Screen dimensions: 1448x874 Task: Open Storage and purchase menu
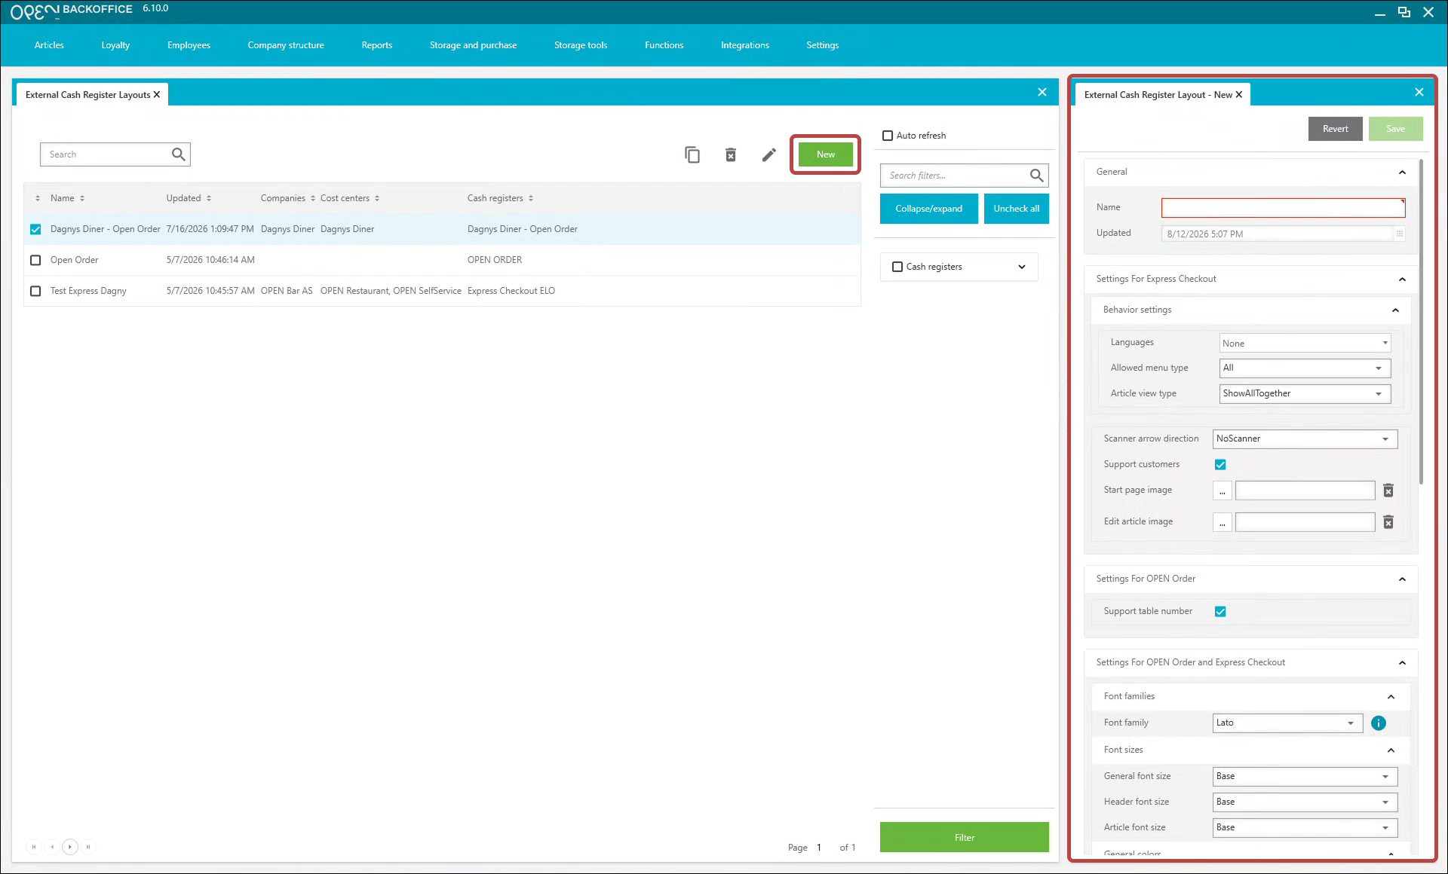[x=473, y=45]
